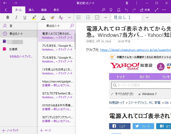Expand paragraph formatting dropdown arrow
The image size is (171, 134).
pyautogui.click(x=106, y=18)
